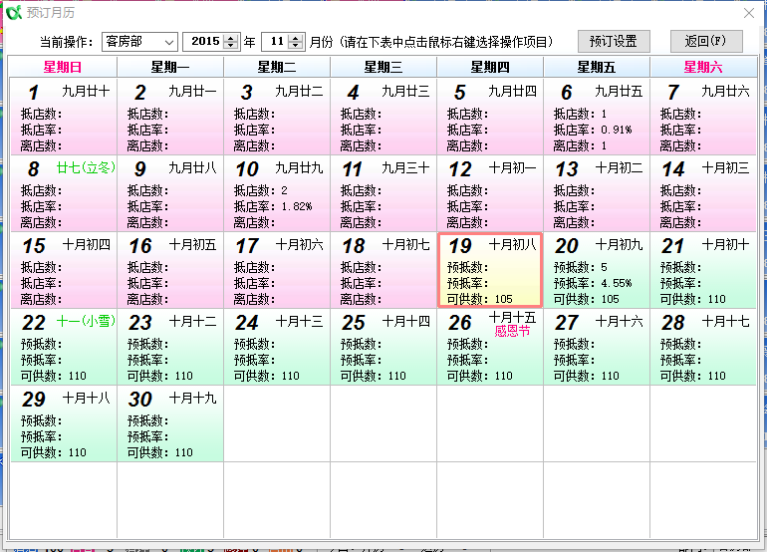Decrease the month 11 spinner down arrow

tap(296, 46)
